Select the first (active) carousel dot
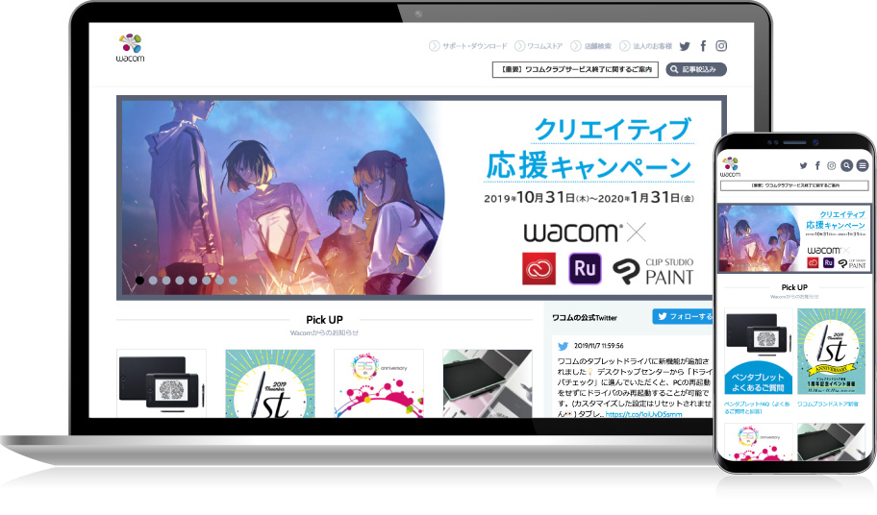This screenshot has height=515, width=877. tap(139, 281)
